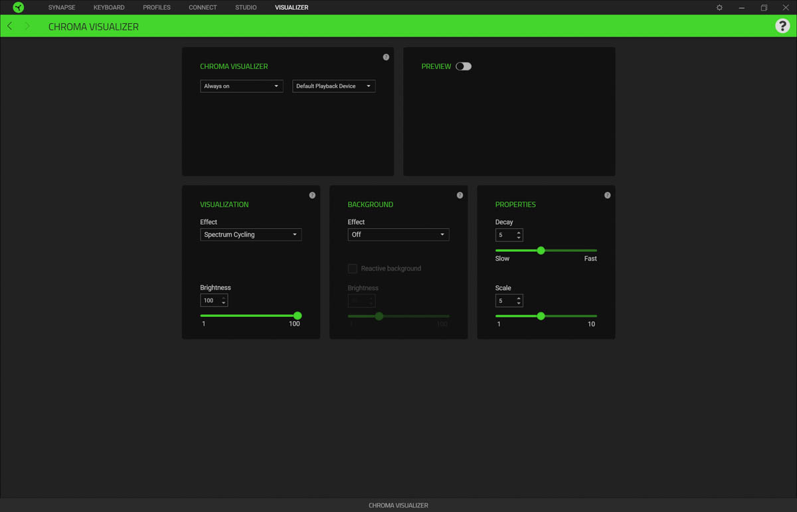Open the Background effect Off dropdown
Image resolution: width=797 pixels, height=512 pixels.
click(398, 235)
